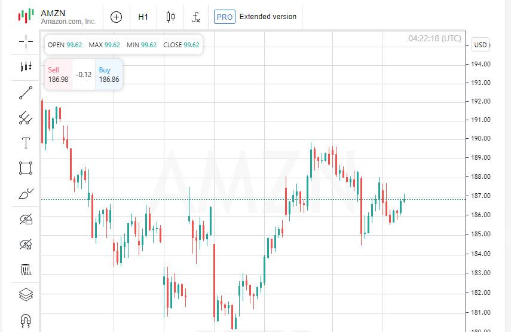Click the plus compare symbol button
This screenshot has height=332, width=511.
pyautogui.click(x=117, y=17)
